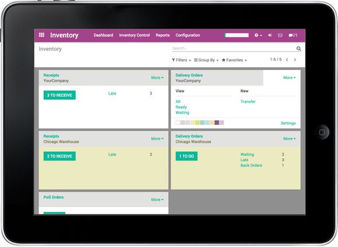Open the Inventory Control menu
This screenshot has width=338, height=247.
(134, 35)
